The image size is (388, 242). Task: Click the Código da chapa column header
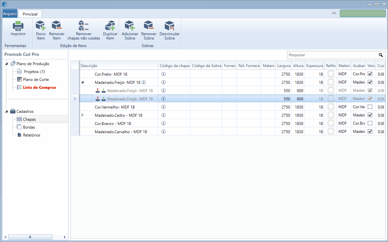(x=175, y=65)
